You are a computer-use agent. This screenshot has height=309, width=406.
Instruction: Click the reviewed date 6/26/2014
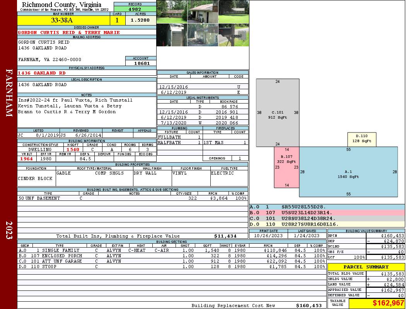click(88, 135)
